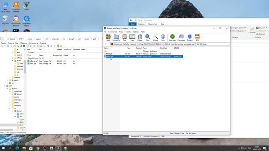Switch to the Вид tab in Explorer
The height and width of the screenshot is (151, 269).
[x=162, y=24]
